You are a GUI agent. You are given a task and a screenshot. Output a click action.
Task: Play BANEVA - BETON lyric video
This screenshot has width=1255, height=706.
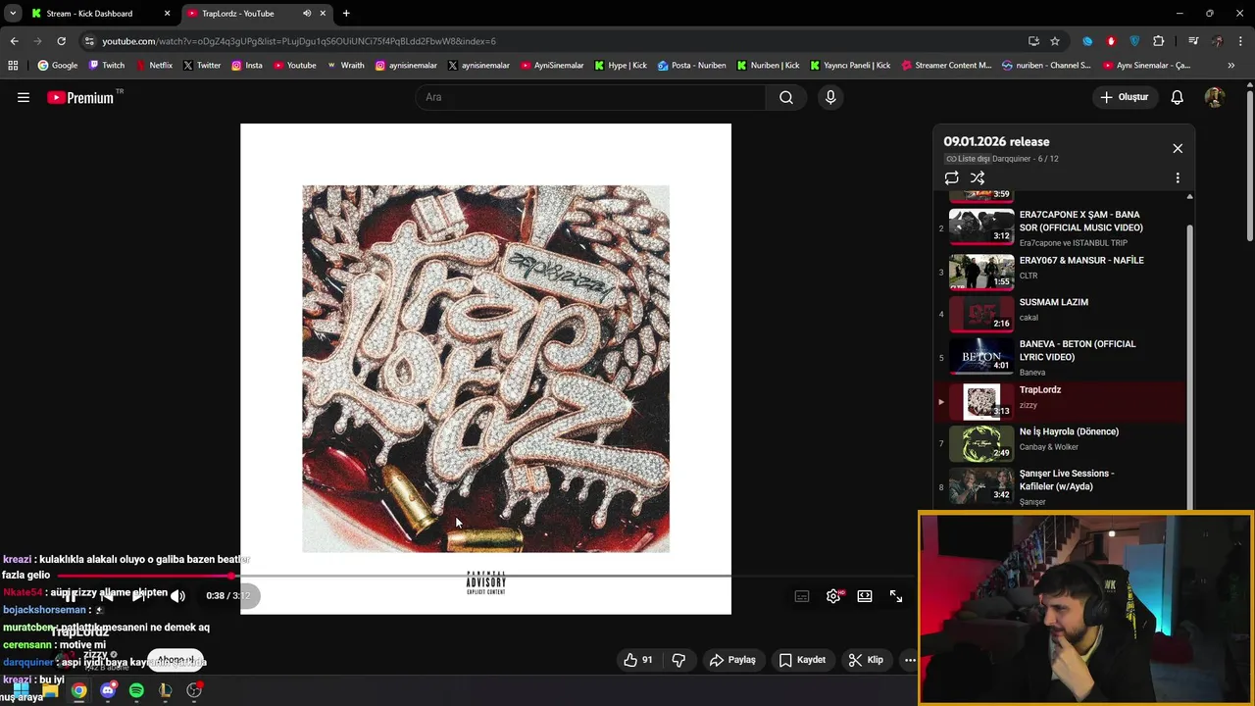tap(1060, 357)
